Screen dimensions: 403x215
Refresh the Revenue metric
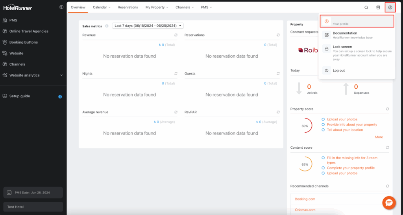pos(176,35)
